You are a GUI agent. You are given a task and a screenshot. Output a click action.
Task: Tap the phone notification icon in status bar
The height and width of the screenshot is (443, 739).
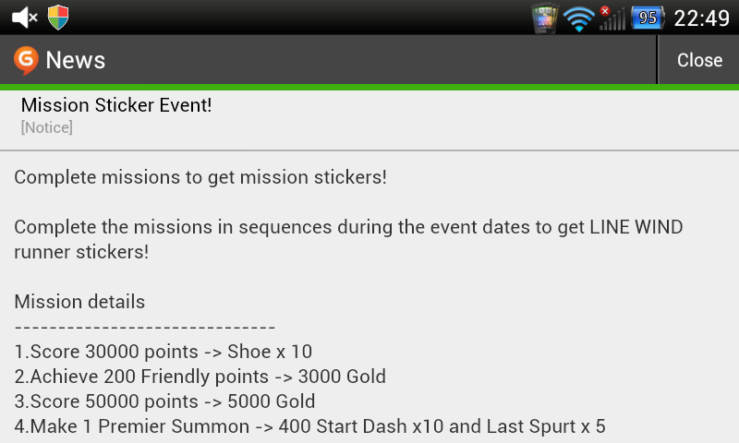[545, 18]
